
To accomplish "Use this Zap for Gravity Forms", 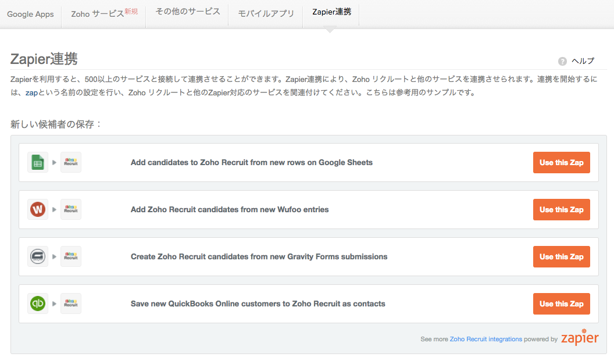I will 562,256.
